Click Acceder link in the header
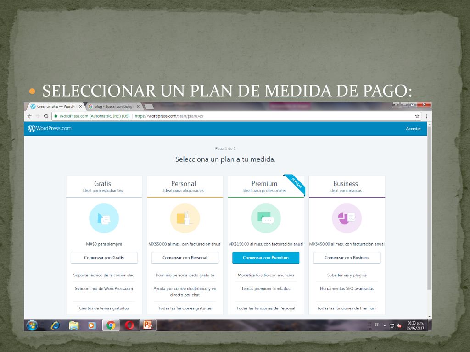Screen dimensions: 470x352 (414, 129)
